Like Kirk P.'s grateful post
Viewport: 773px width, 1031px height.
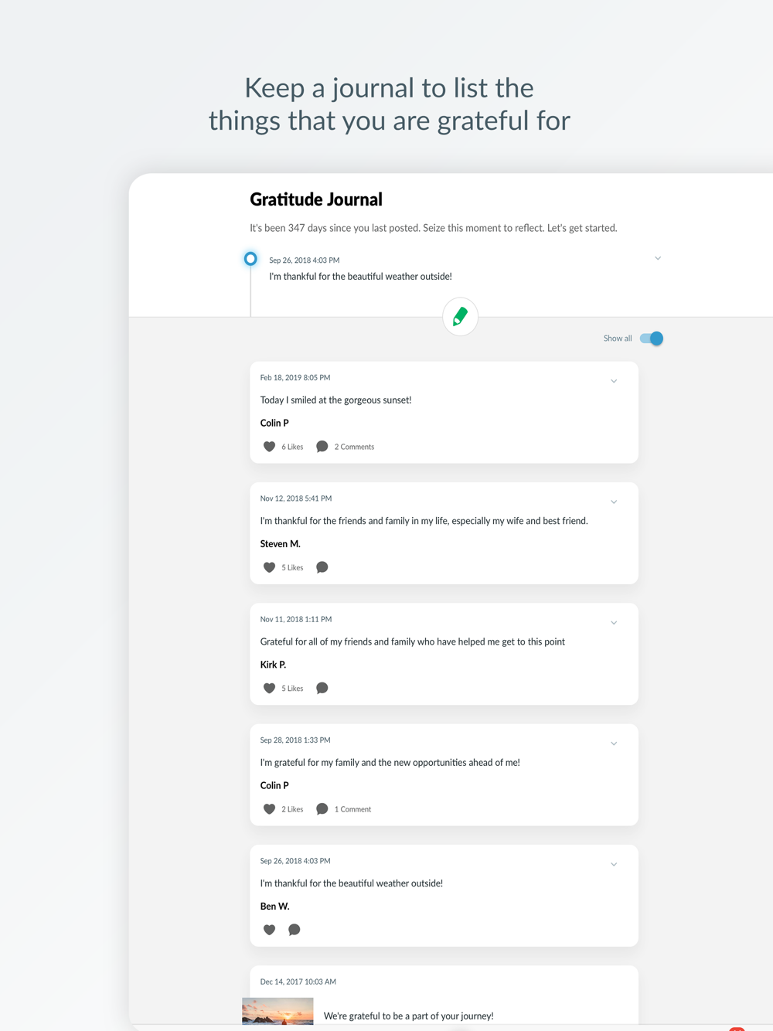pos(269,688)
